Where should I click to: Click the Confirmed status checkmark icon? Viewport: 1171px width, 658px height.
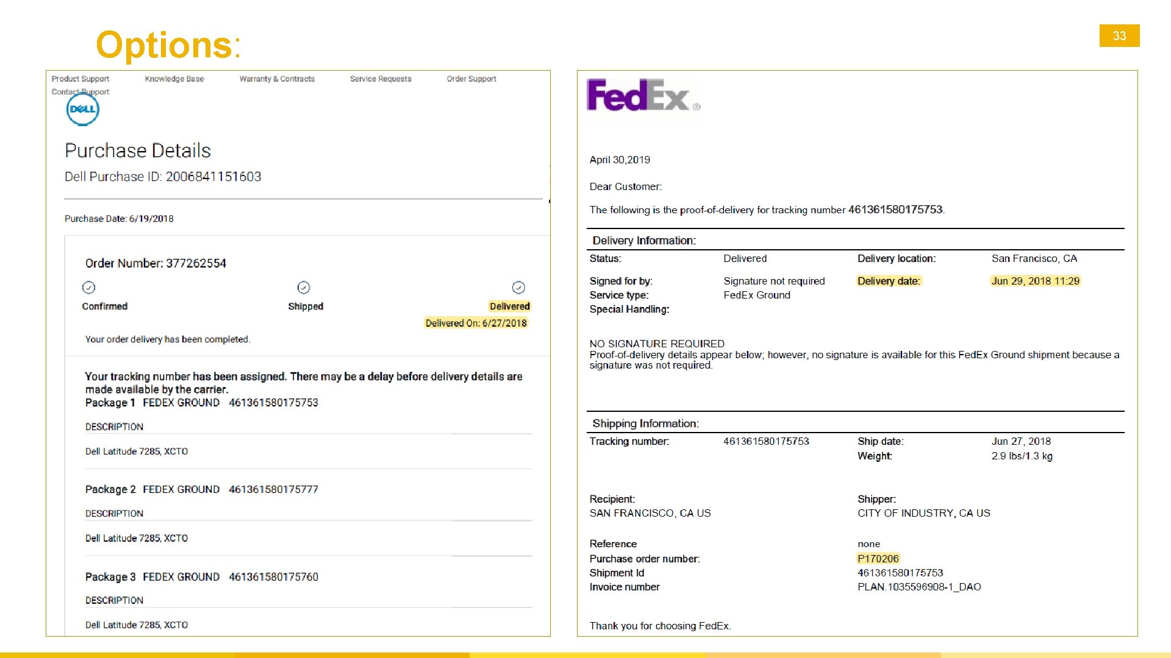click(x=88, y=288)
